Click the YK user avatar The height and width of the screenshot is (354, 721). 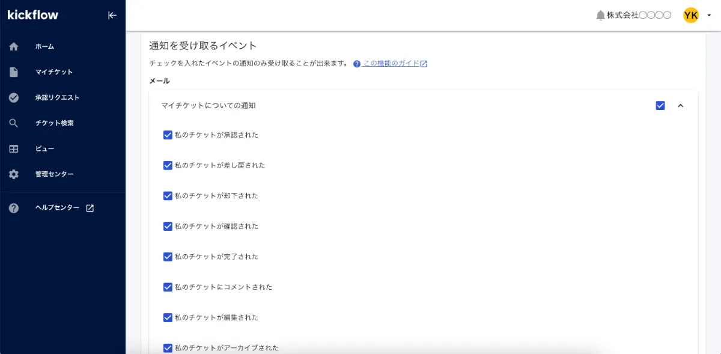(691, 16)
